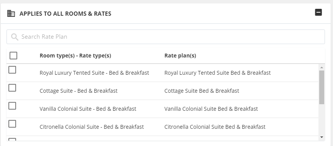The width and height of the screenshot is (333, 146).
Task: Click the building icon beside panel title
Action: (x=11, y=13)
